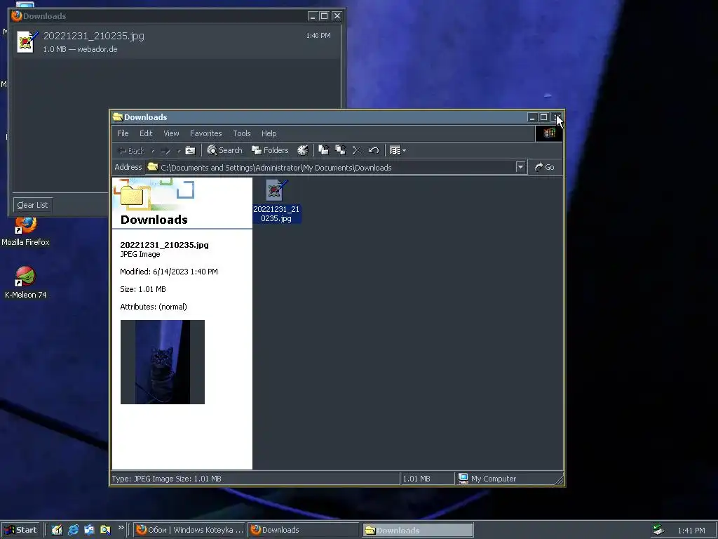Image resolution: width=718 pixels, height=539 pixels.
Task: Open the Help menu
Action: tap(269, 133)
